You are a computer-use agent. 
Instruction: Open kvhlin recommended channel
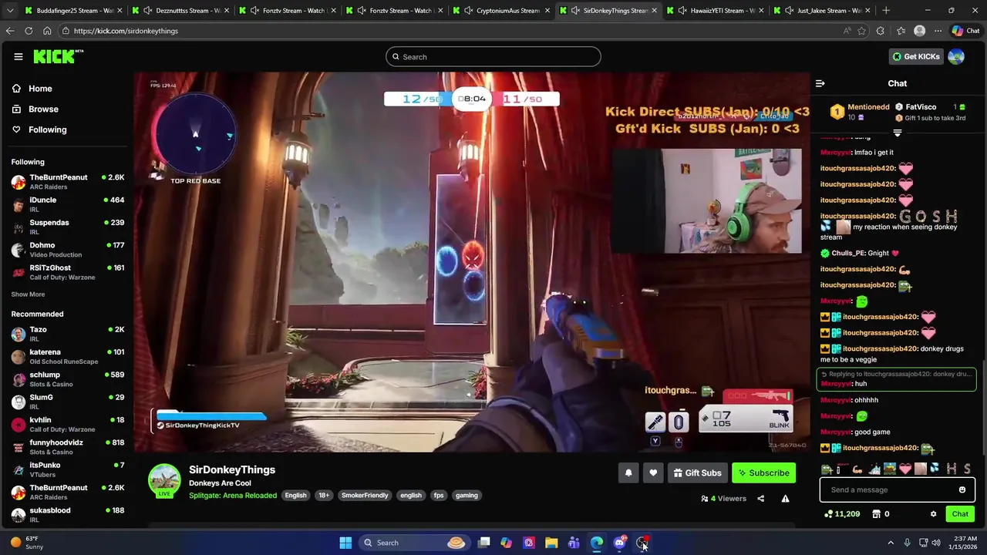pyautogui.click(x=67, y=425)
